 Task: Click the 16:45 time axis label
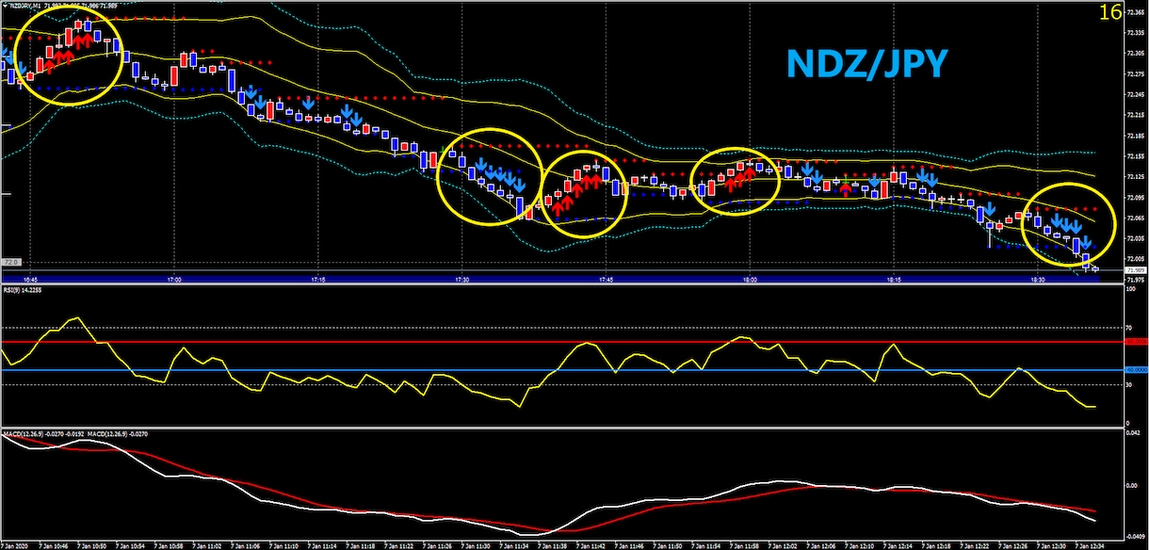[x=30, y=280]
